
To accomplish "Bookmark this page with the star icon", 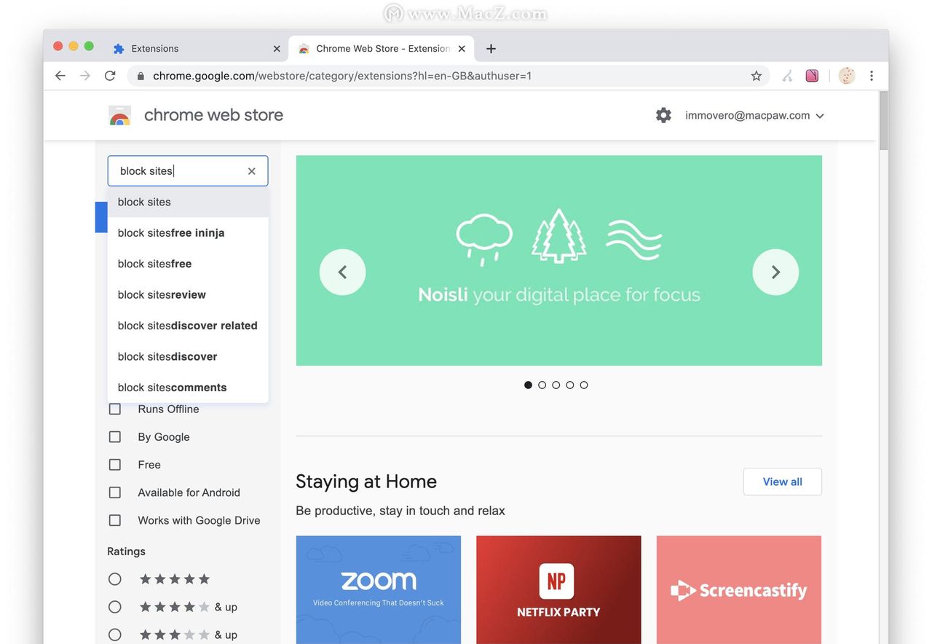I will coord(757,75).
